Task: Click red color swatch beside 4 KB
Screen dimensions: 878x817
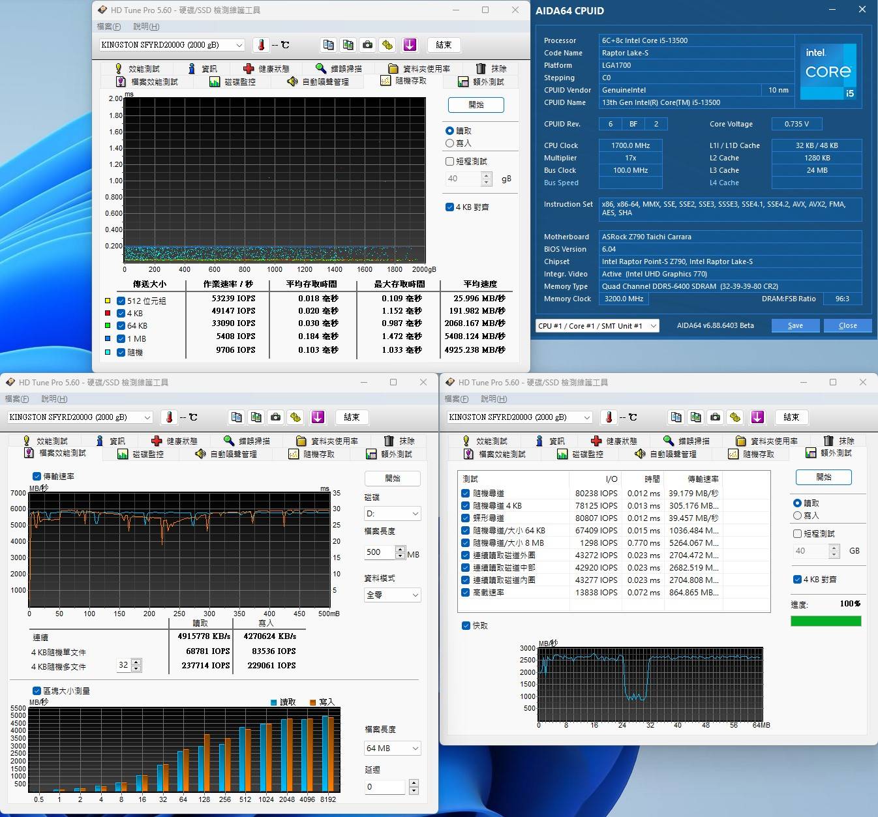Action: coord(108,314)
